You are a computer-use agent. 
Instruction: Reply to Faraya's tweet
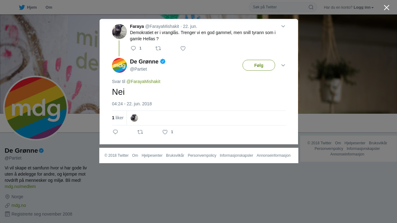(x=133, y=48)
